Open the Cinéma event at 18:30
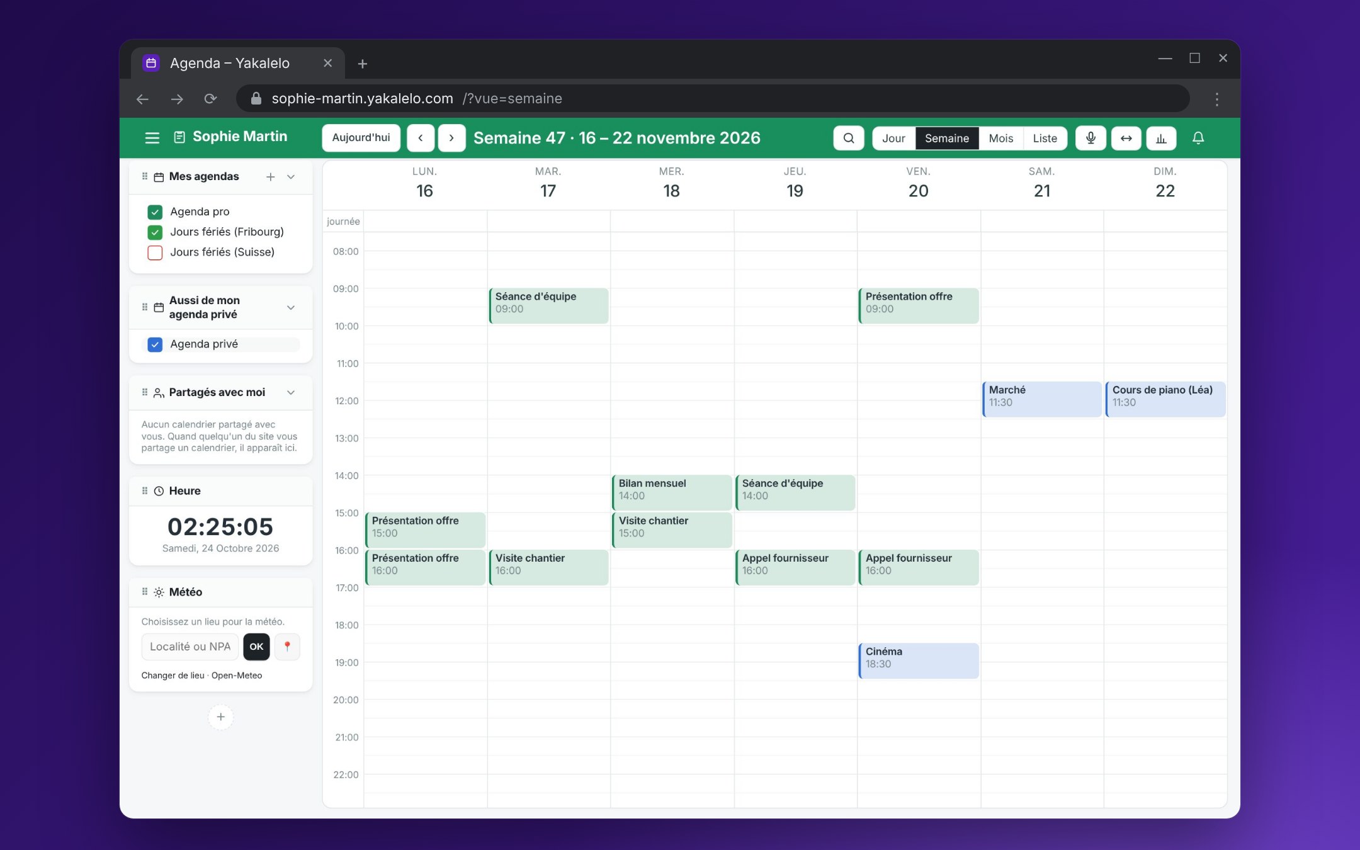This screenshot has width=1360, height=850. [x=918, y=660]
